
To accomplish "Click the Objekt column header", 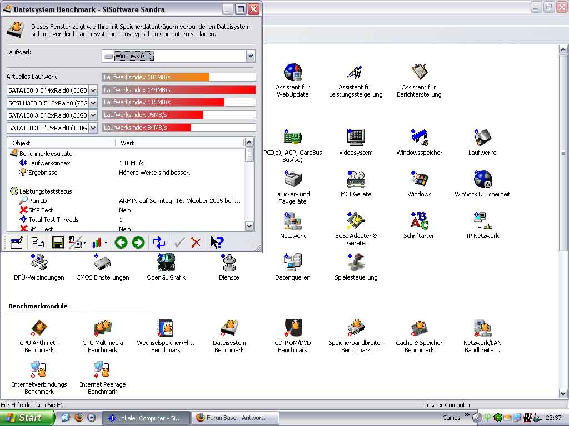I will [61, 143].
